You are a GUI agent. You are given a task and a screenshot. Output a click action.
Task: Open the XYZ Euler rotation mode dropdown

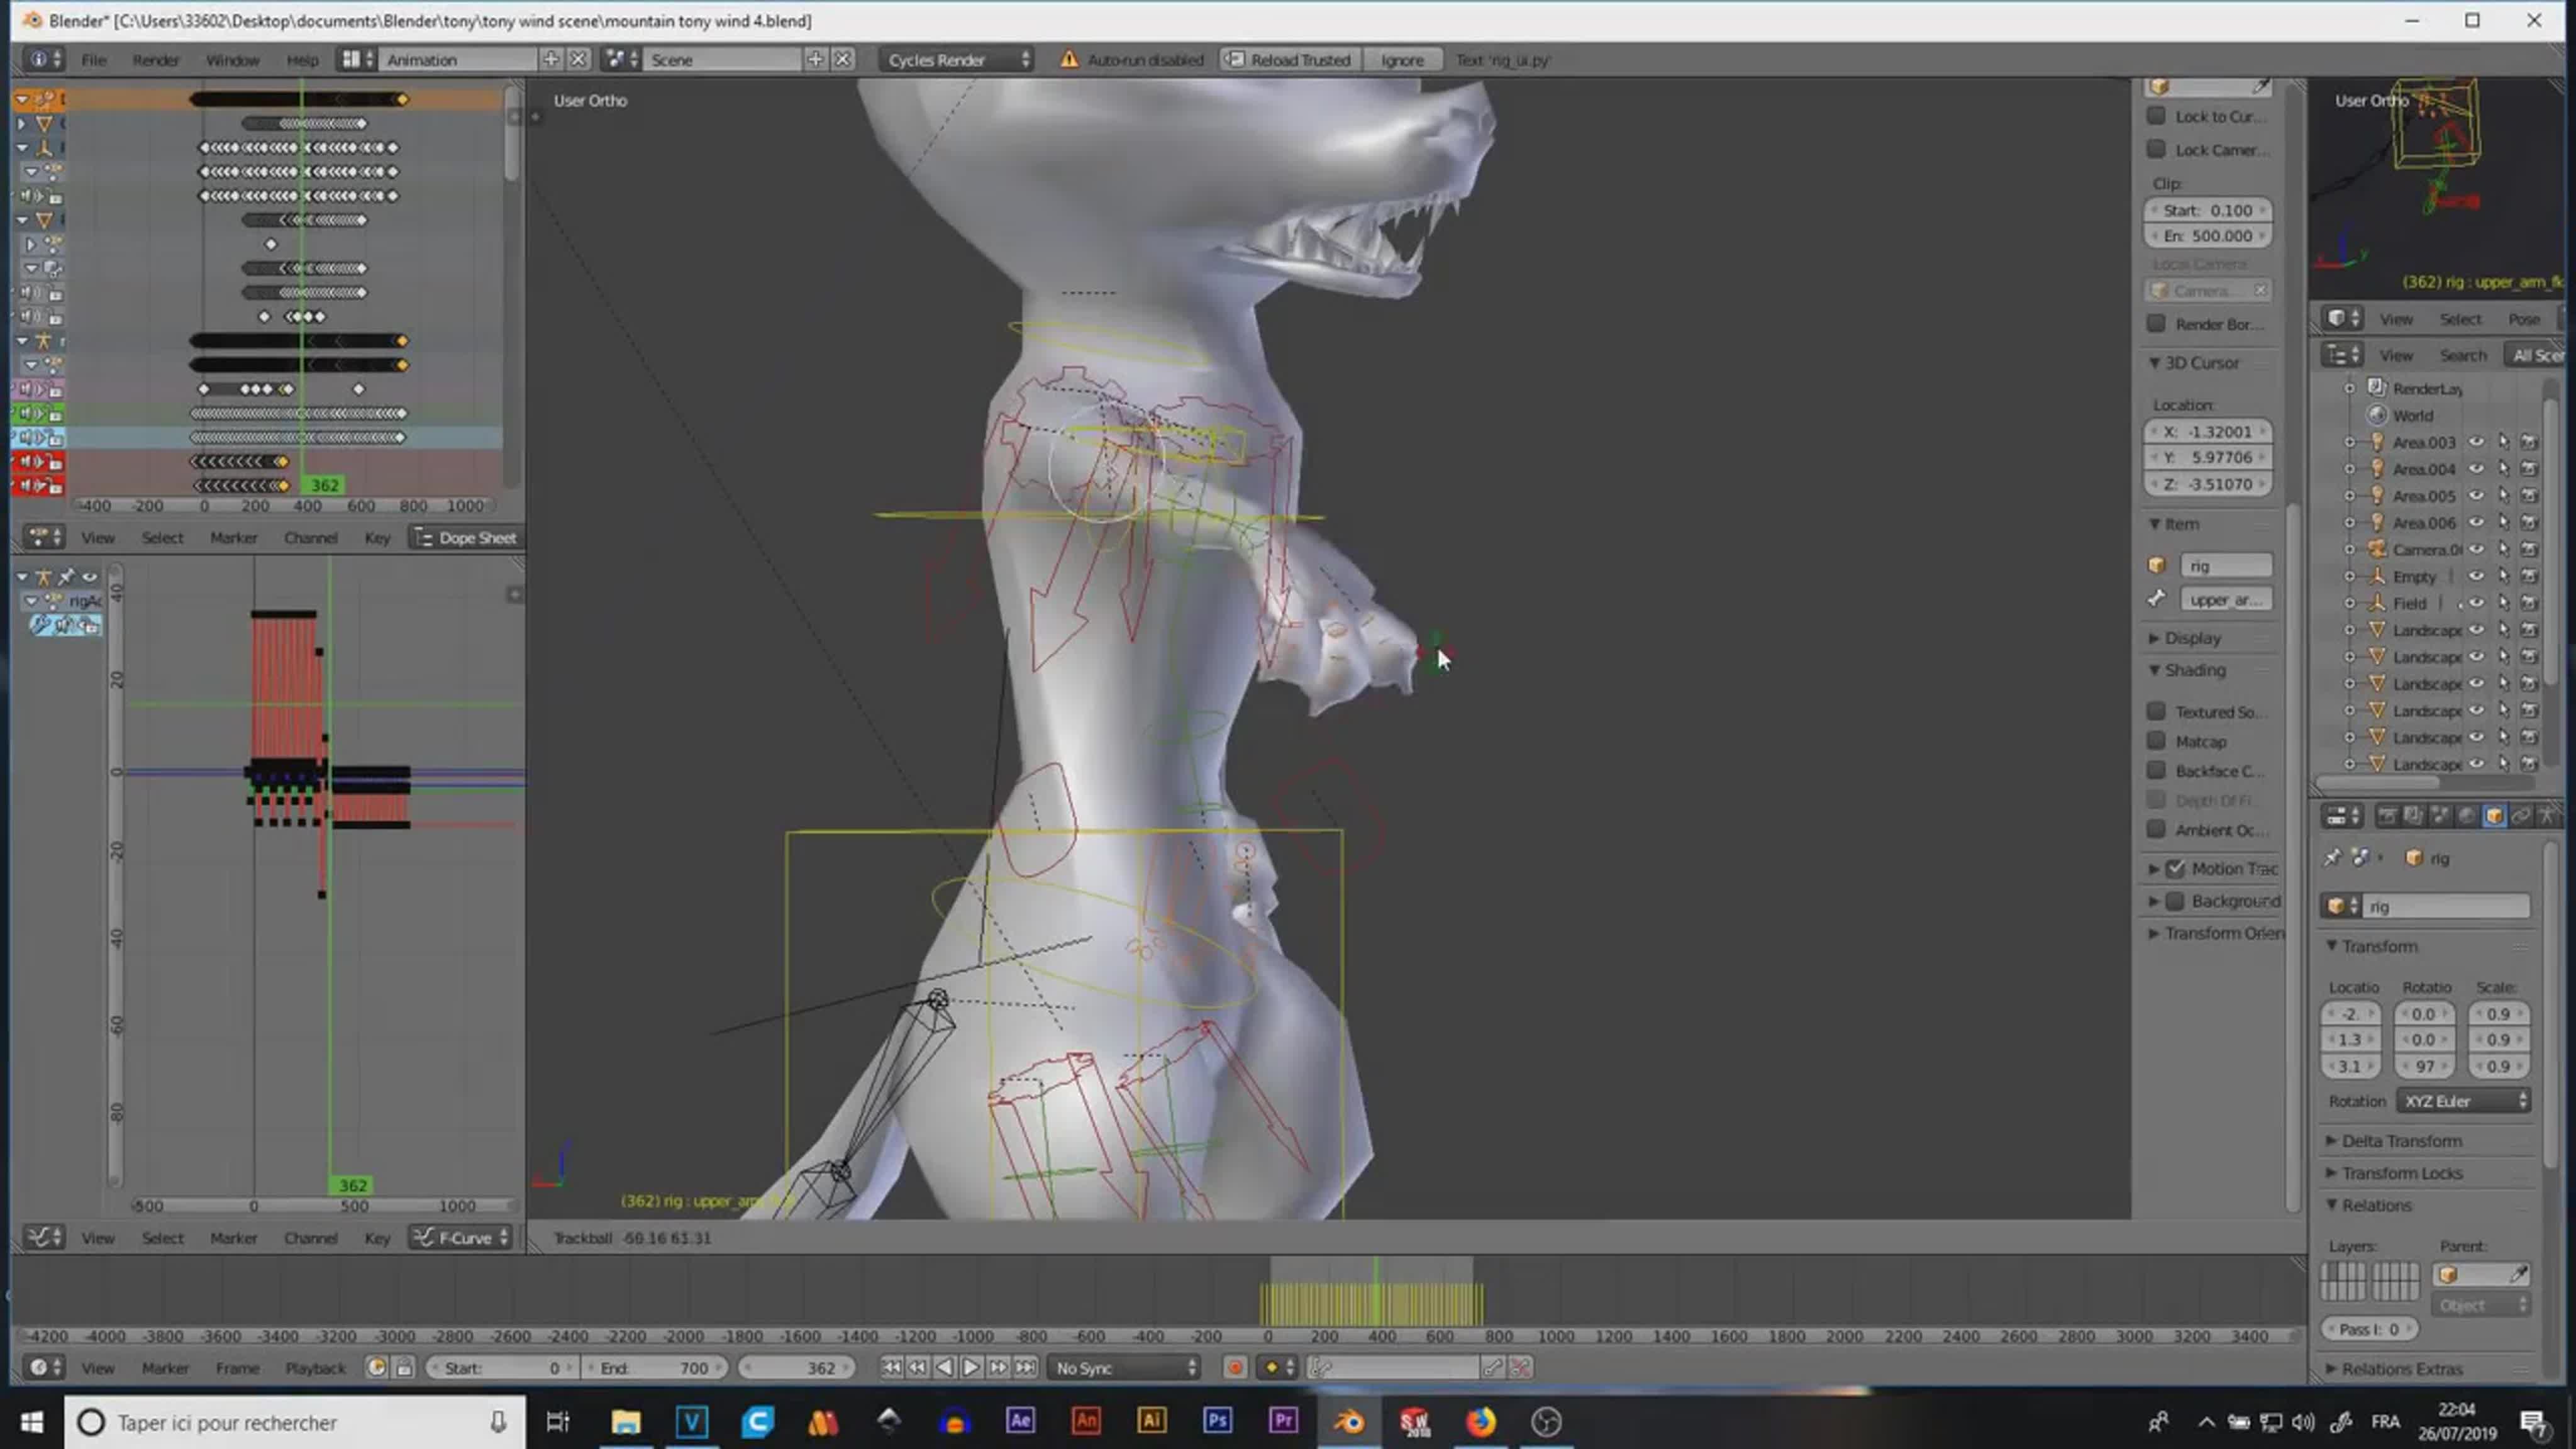tap(2464, 1101)
